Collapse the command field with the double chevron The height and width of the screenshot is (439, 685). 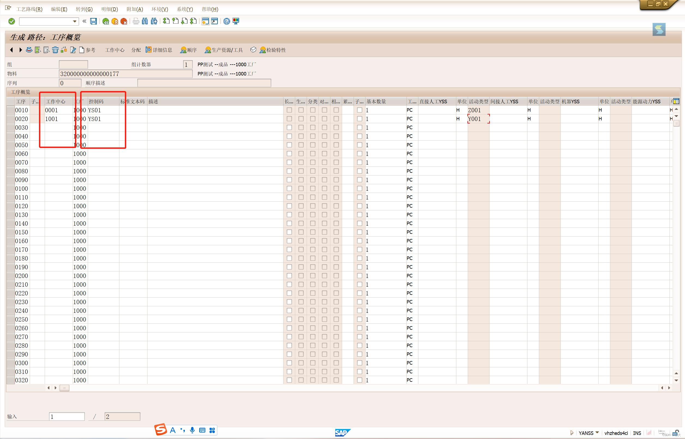coord(85,21)
